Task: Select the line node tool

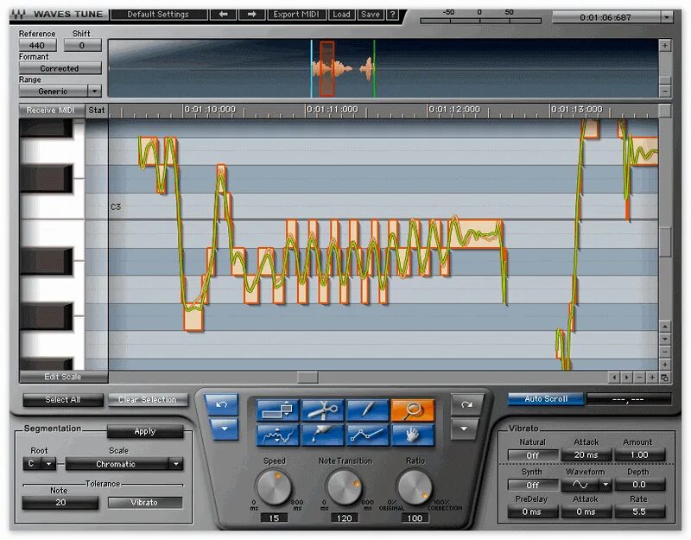Action: click(x=366, y=432)
